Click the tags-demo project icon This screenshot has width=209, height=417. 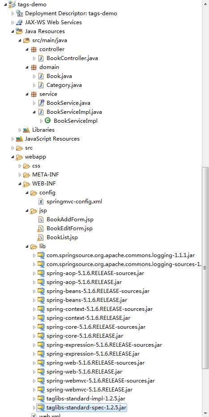pyautogui.click(x=12, y=4)
